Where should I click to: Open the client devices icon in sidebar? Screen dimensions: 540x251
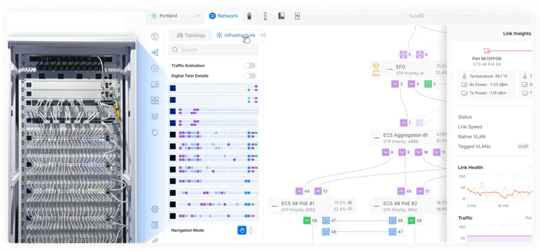click(x=155, y=85)
